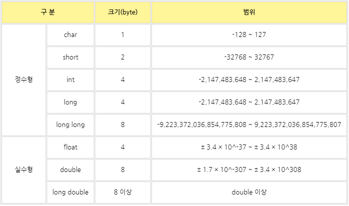Select the 'long long' type cell
Viewport: 349px width, 206px height.
coord(70,124)
